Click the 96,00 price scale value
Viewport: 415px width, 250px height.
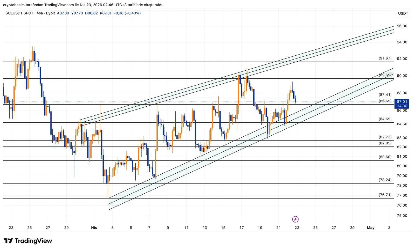(402, 26)
